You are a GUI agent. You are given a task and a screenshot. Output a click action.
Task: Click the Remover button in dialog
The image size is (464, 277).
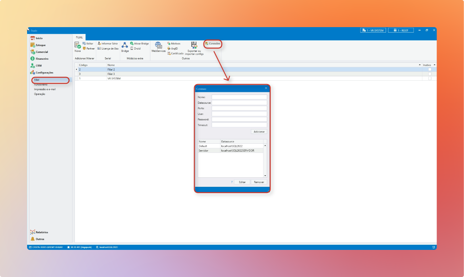click(259, 182)
